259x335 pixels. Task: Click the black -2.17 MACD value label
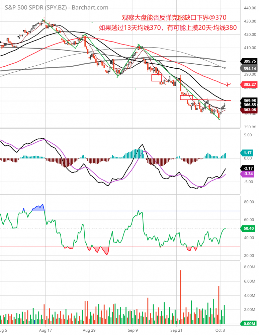248,168
